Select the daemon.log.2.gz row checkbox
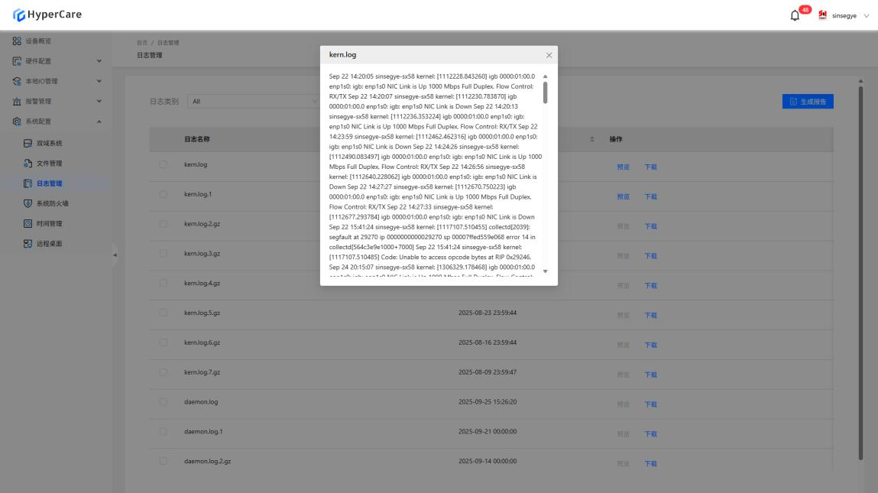This screenshot has height=493, width=878. 163,462
